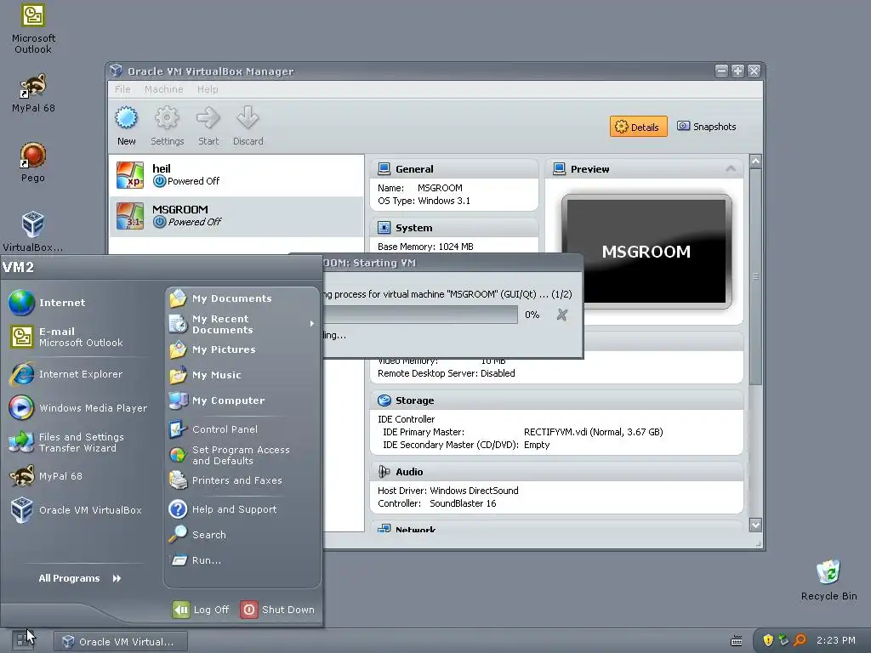Open Microsoft Outlook desktop icon
The width and height of the screenshot is (871, 653).
click(x=33, y=29)
